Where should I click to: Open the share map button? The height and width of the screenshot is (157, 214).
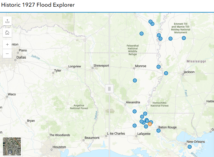point(7,21)
